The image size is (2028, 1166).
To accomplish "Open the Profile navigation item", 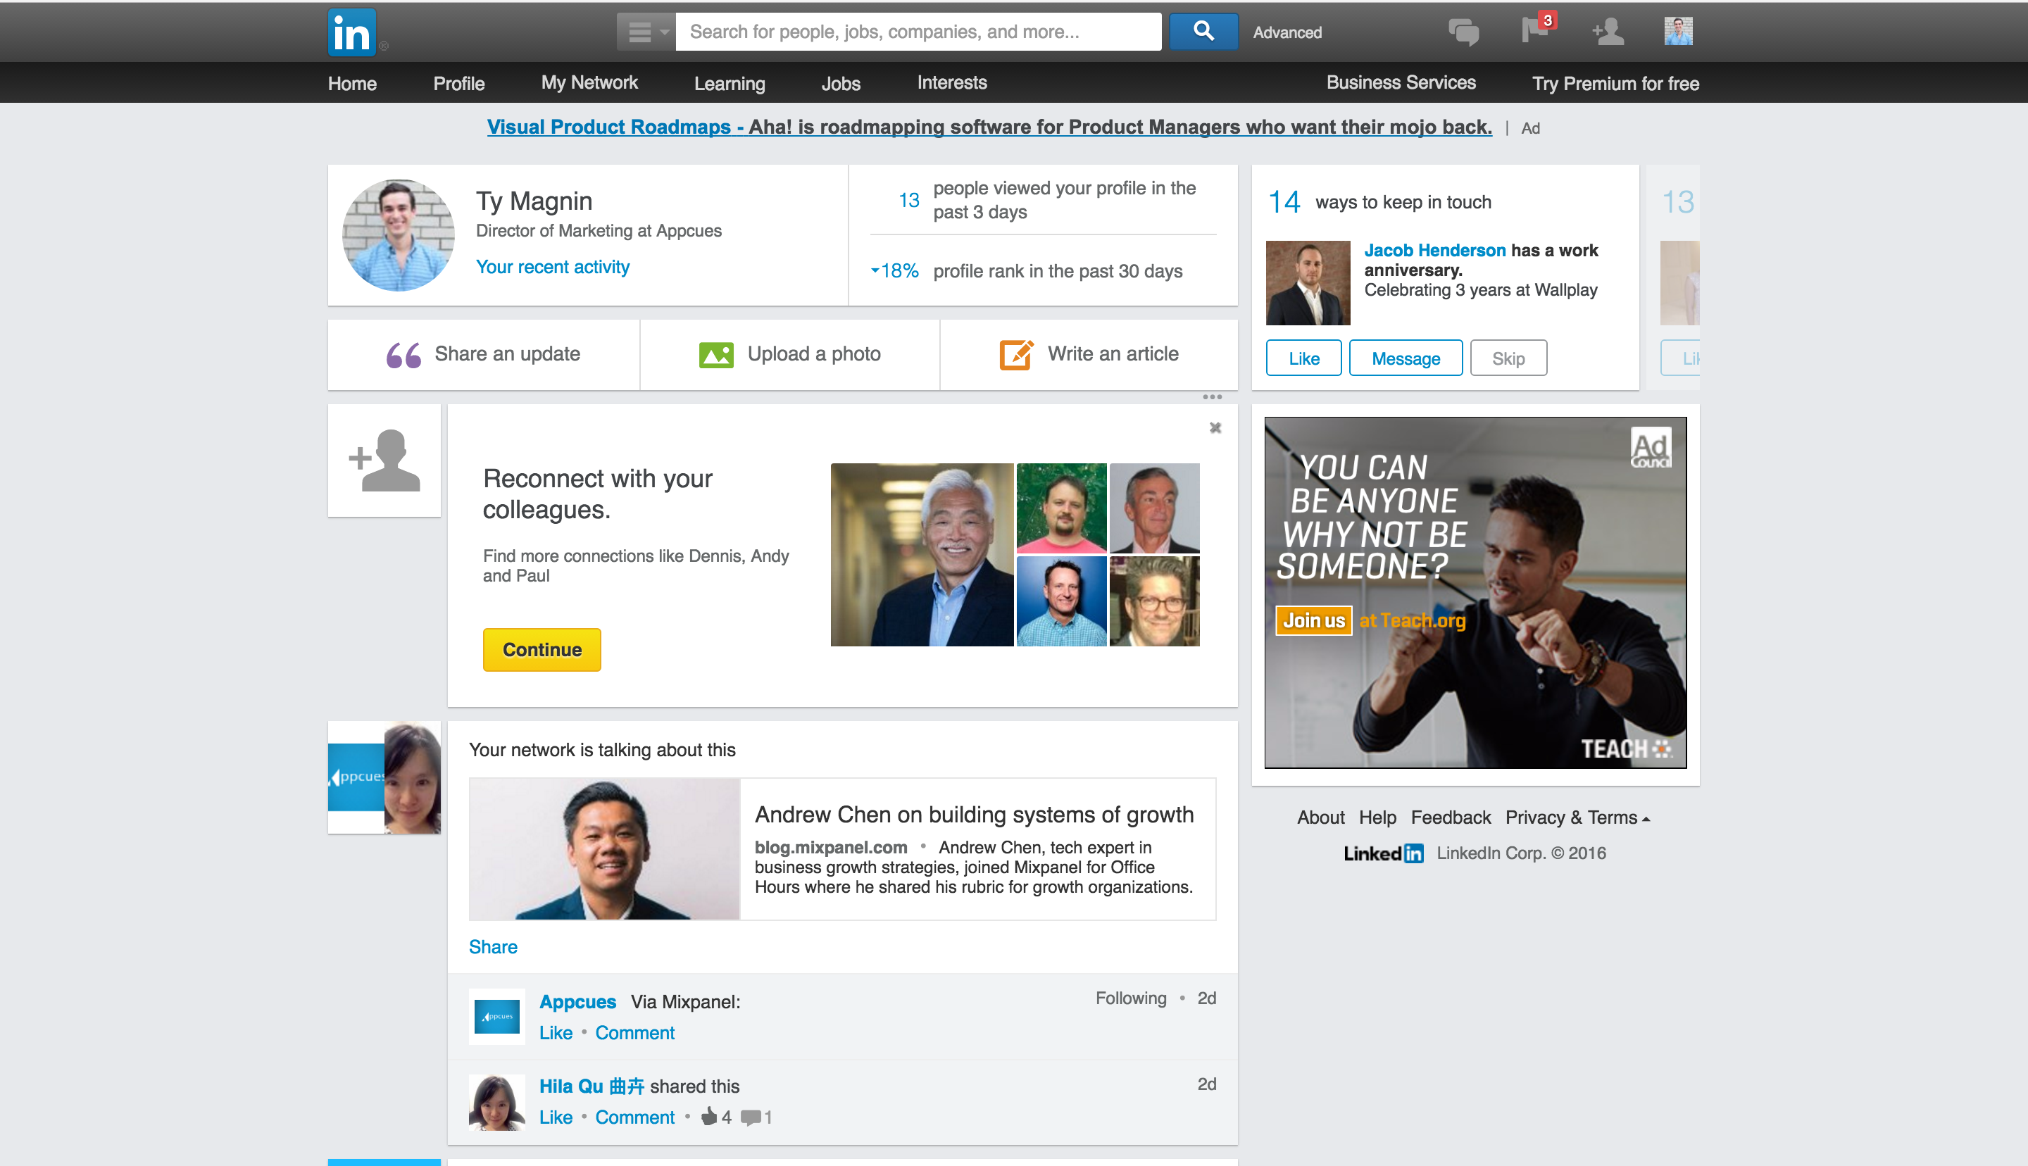I will (458, 83).
